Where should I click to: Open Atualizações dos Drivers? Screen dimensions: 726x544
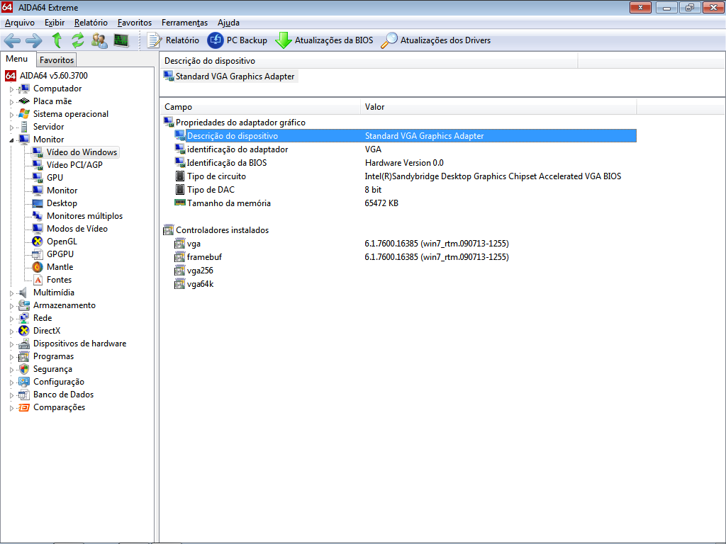436,40
